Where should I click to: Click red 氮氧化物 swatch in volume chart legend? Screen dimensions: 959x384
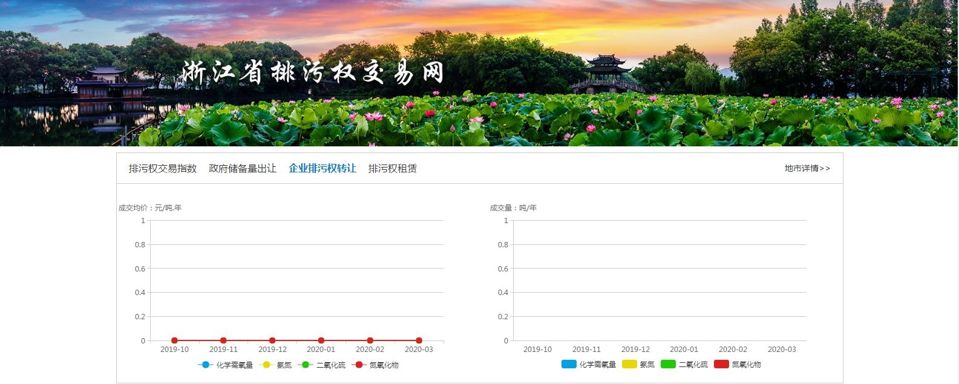point(721,365)
